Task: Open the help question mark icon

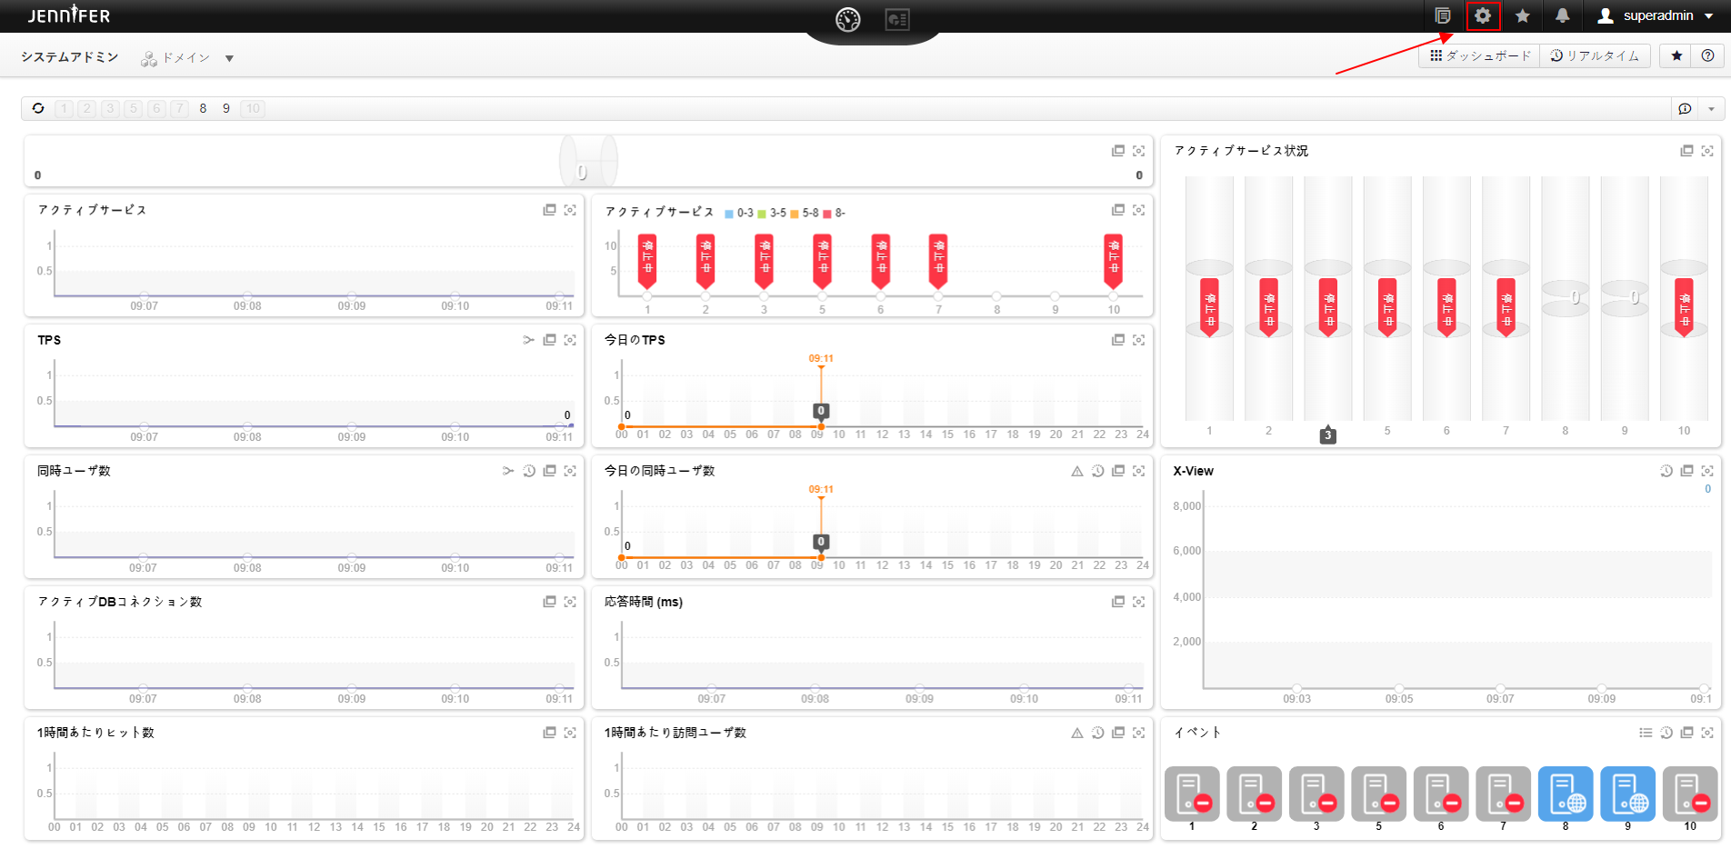Action: 1707,55
